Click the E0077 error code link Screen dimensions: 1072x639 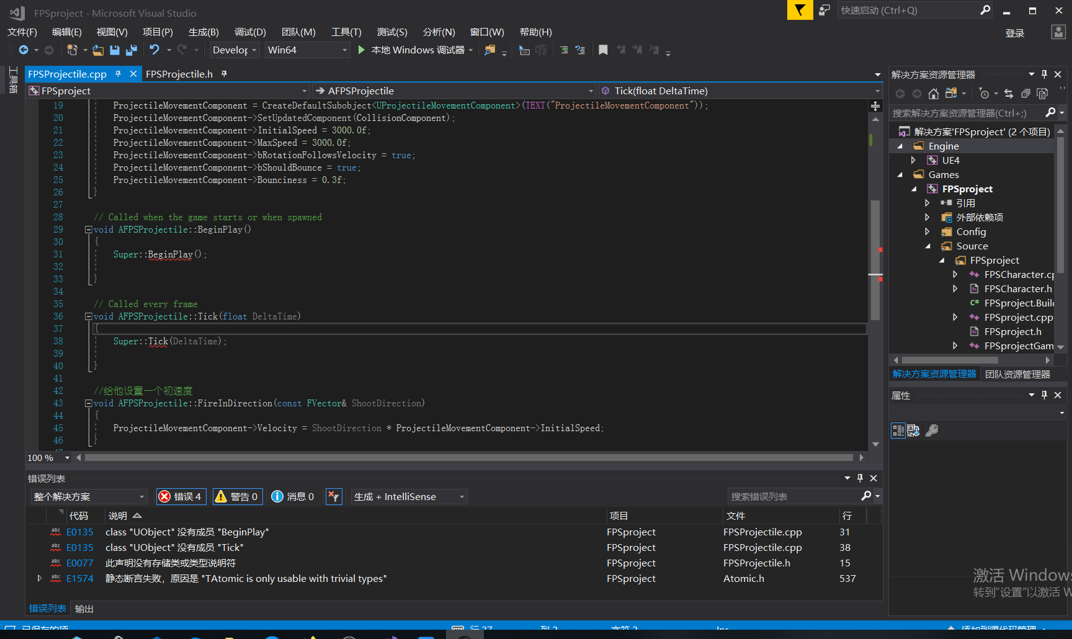pos(80,563)
